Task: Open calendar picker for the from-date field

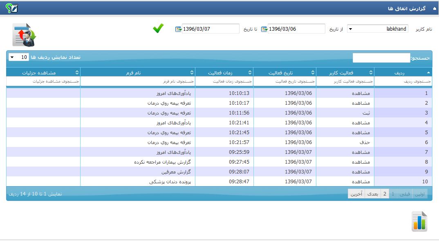Action: click(x=264, y=29)
